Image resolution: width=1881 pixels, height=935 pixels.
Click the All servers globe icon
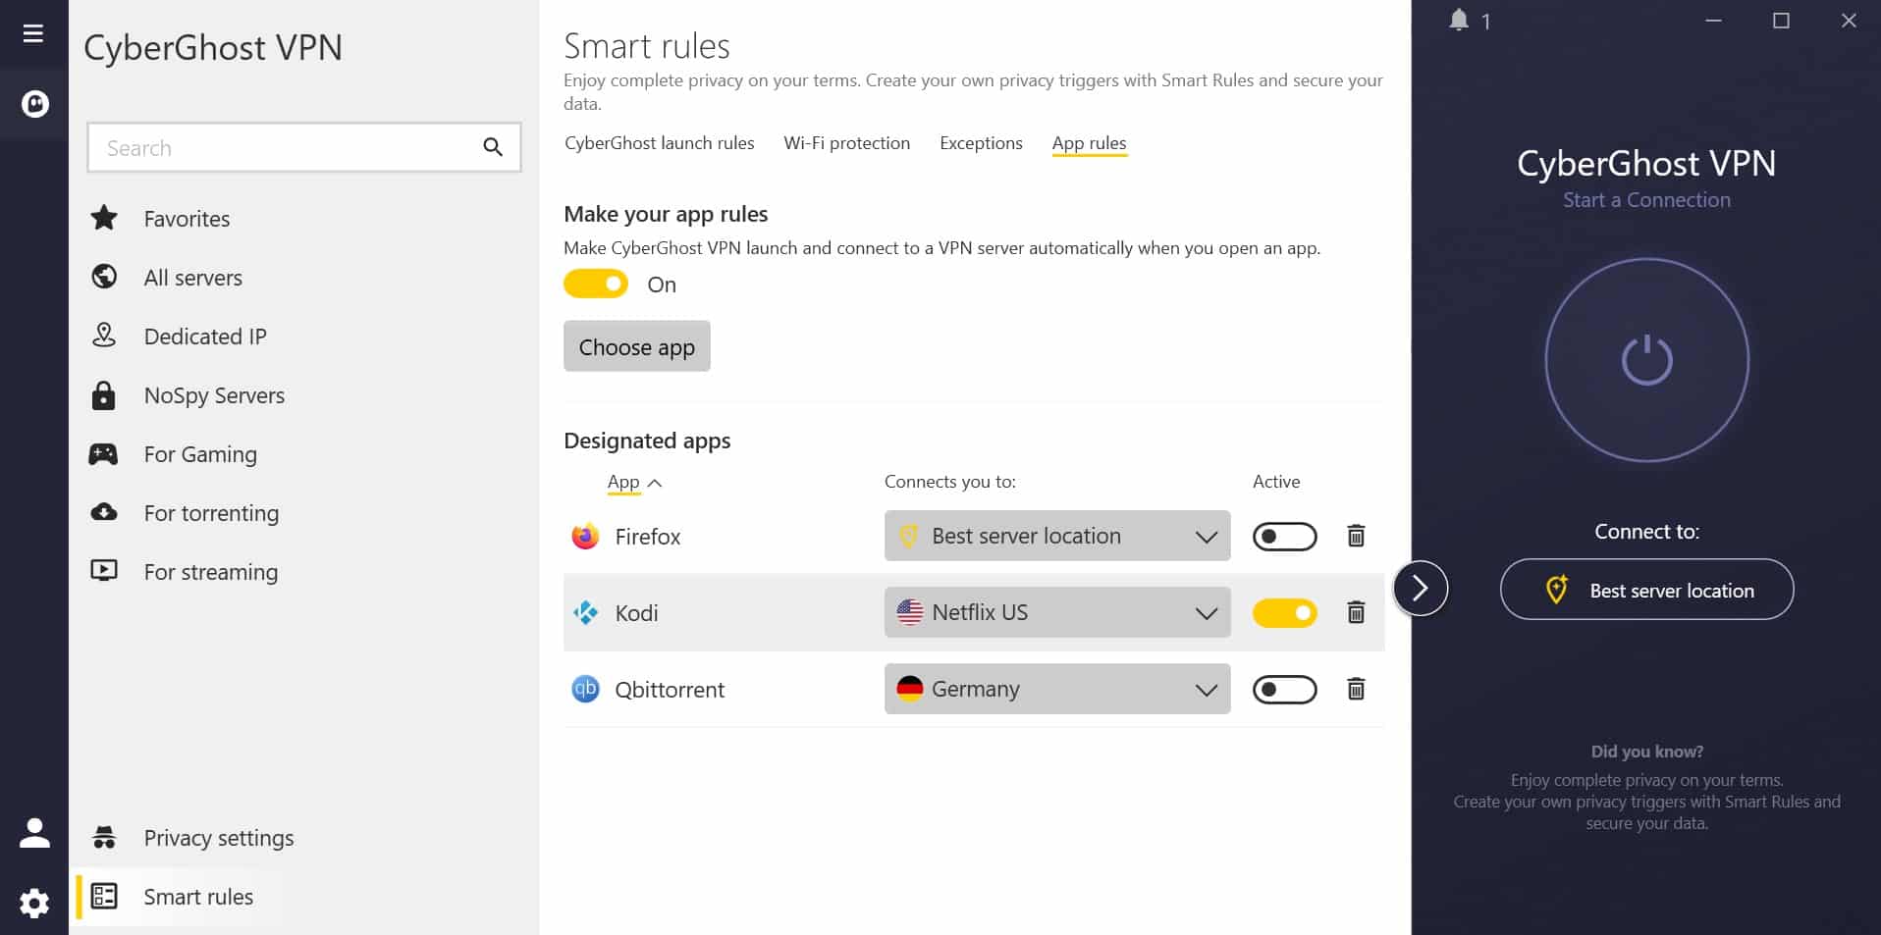[104, 277]
